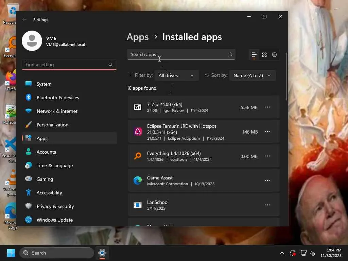Click the 7-Zip app icon
This screenshot has width=348, height=261.
[138, 107]
